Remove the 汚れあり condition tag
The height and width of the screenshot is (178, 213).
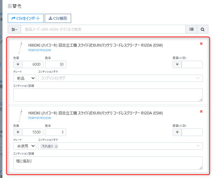56,147
